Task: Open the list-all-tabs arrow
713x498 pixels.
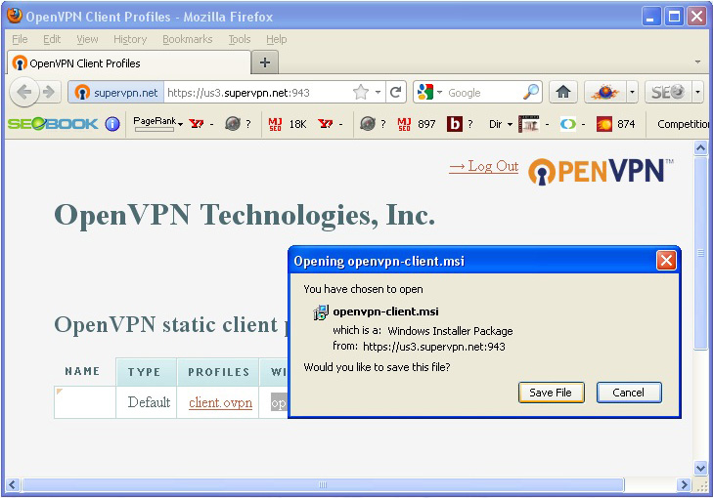Action: (x=697, y=62)
